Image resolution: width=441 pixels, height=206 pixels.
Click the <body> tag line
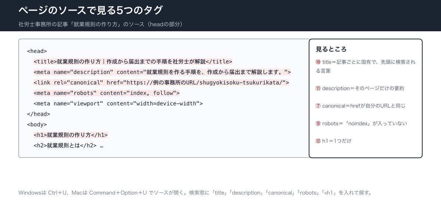click(x=37, y=124)
